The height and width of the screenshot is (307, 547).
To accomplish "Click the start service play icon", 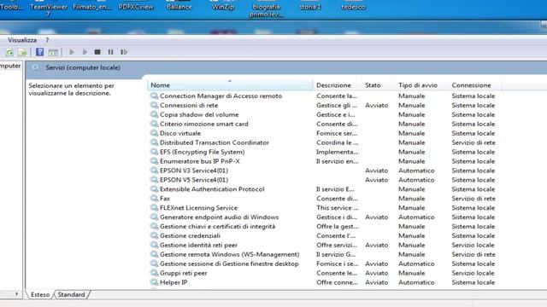I will [x=72, y=52].
